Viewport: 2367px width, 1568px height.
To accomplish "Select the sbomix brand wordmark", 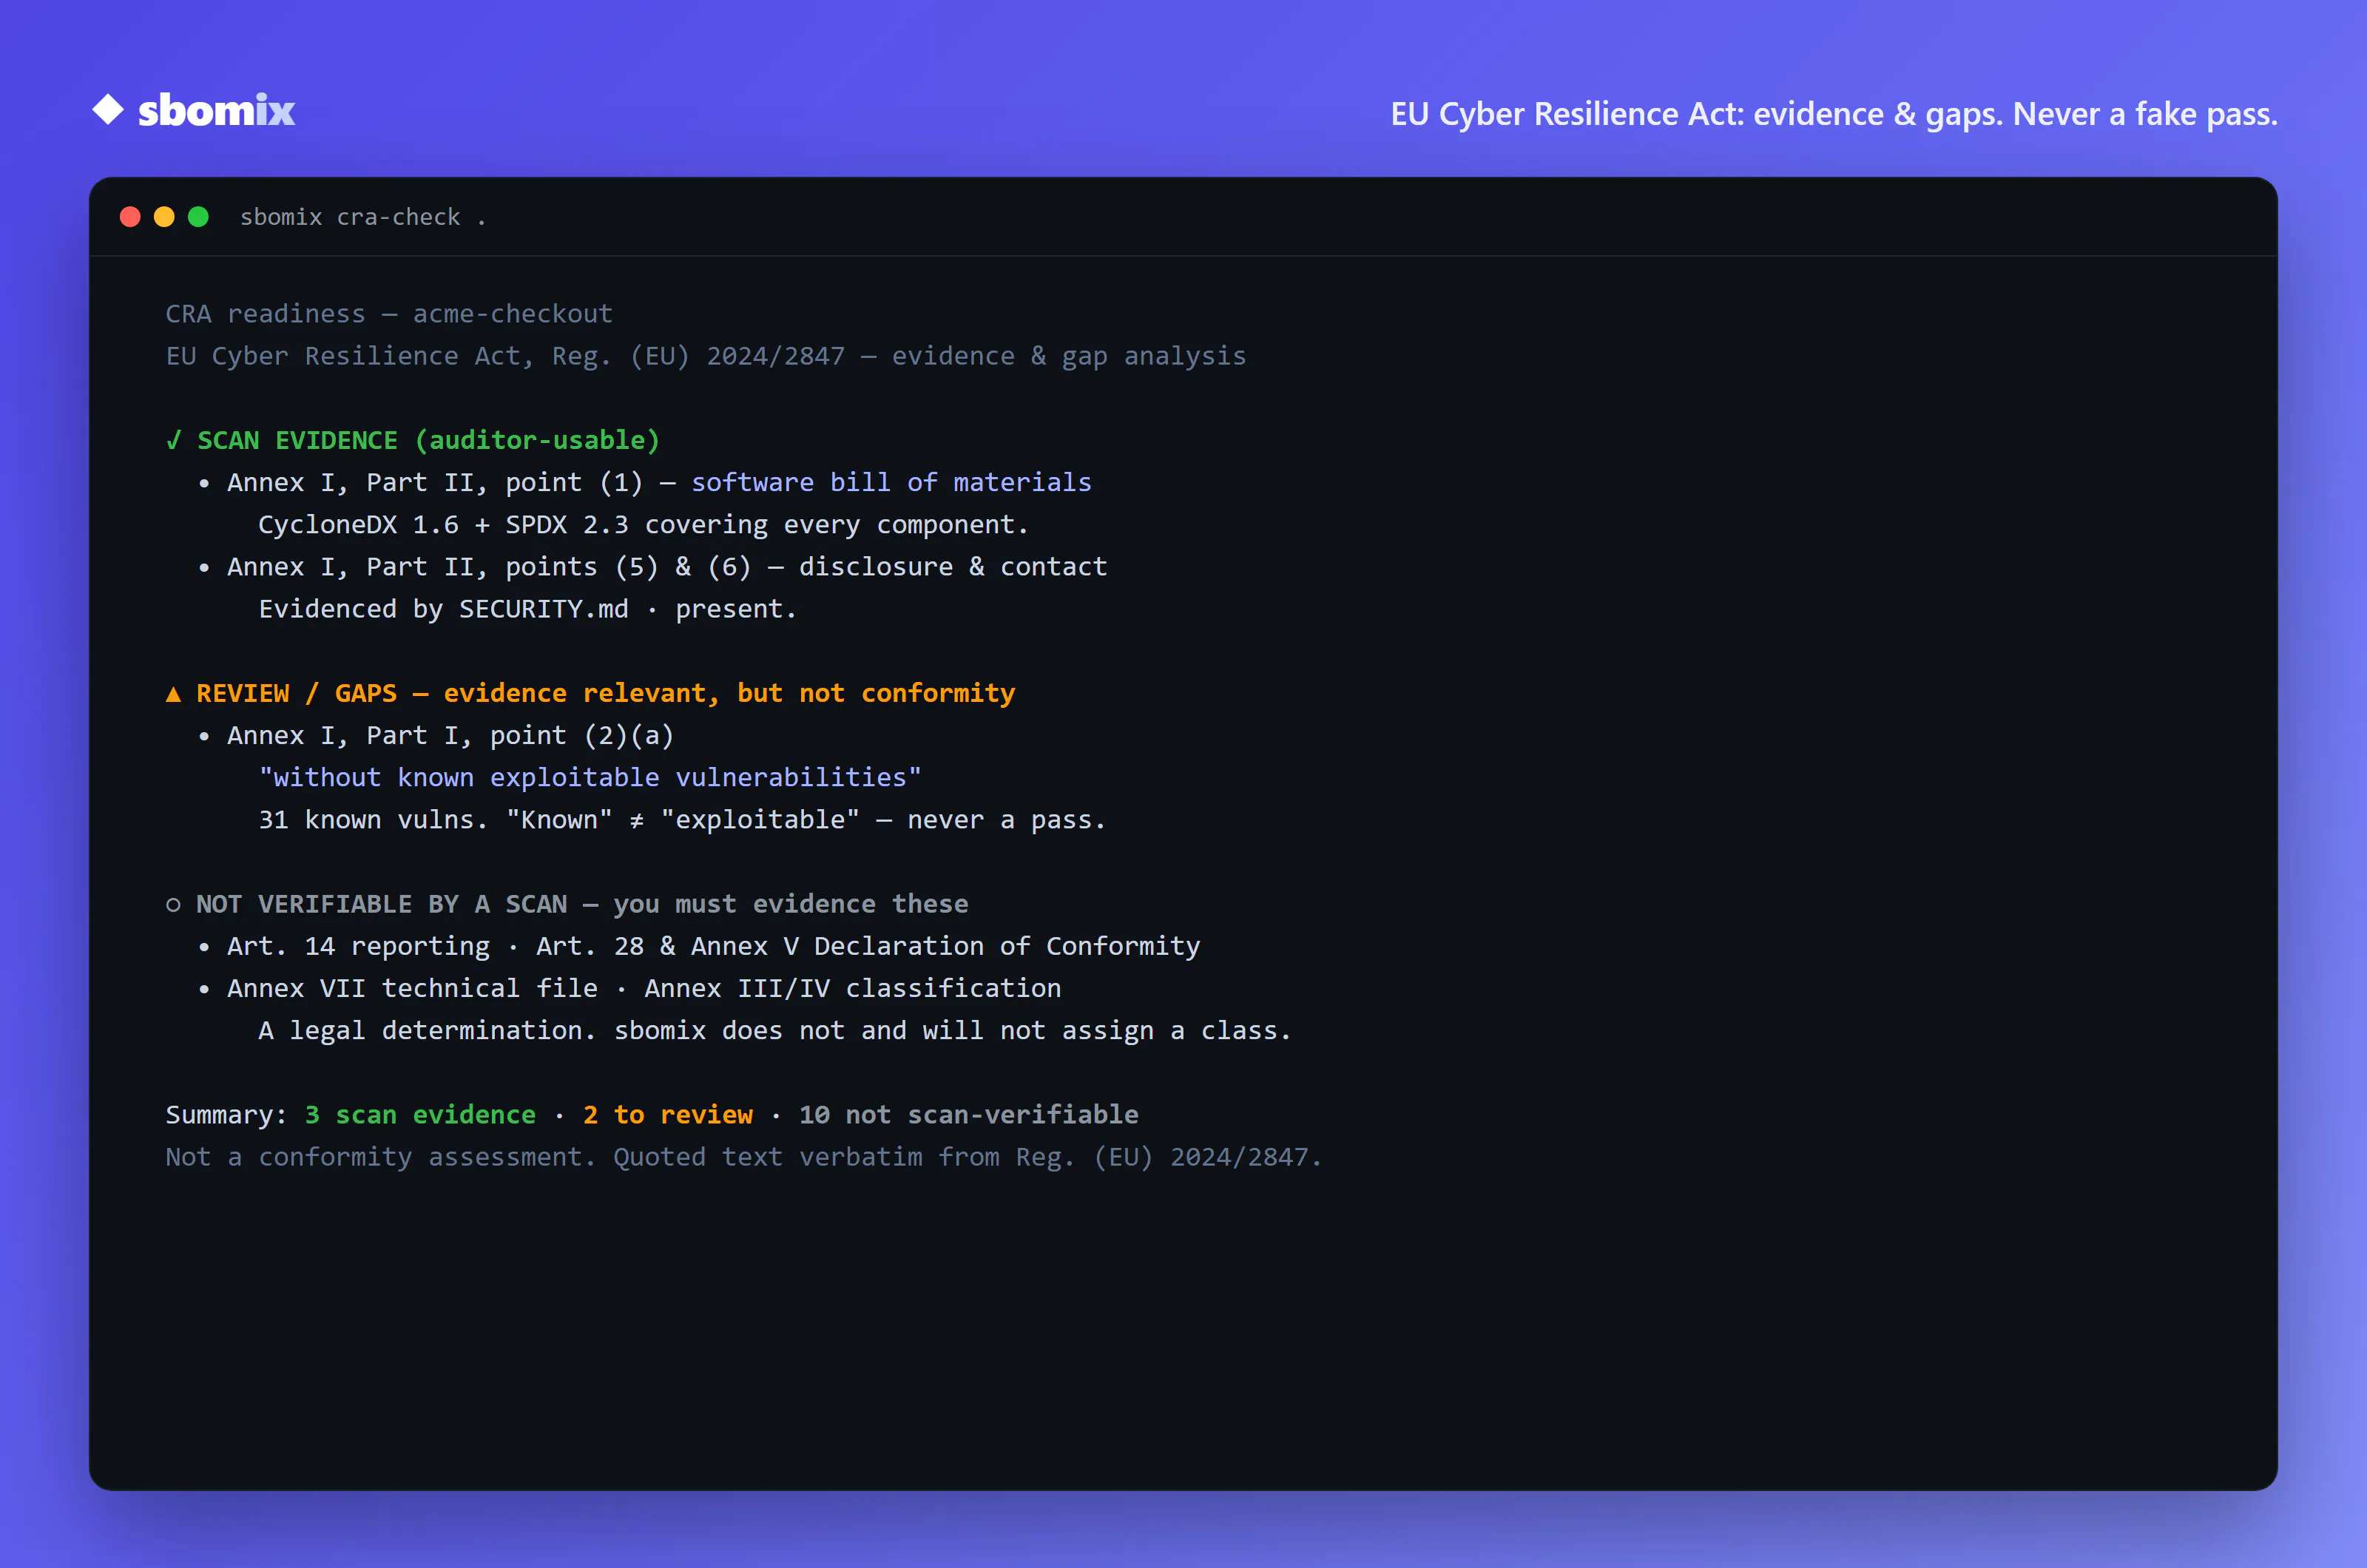I will [217, 111].
